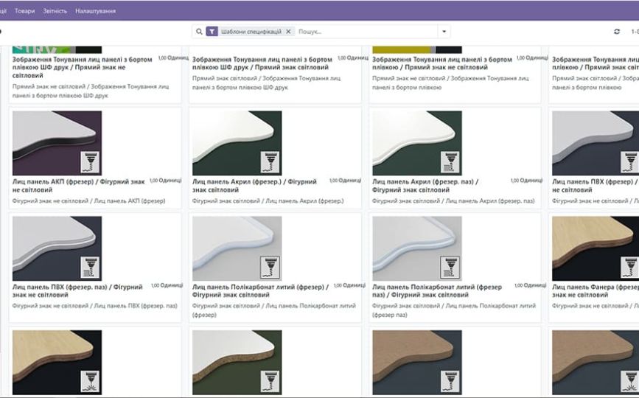Open the Звітність menu
639x398 pixels.
point(55,11)
